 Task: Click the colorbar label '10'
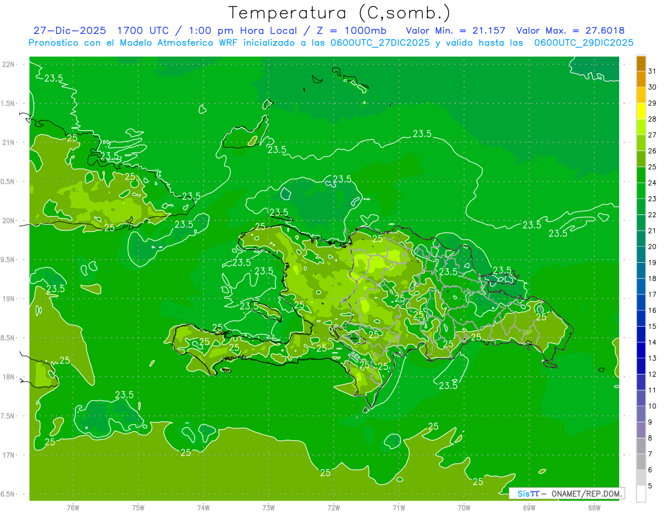(653, 406)
